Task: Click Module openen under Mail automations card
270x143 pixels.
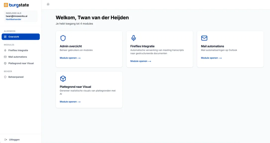Action: point(211,58)
